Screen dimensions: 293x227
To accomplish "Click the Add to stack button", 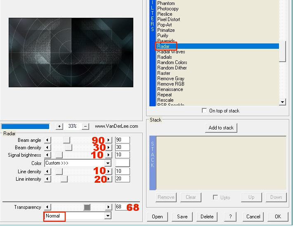I will 221,128.
